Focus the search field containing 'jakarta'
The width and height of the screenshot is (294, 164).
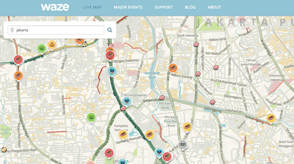coord(56,30)
